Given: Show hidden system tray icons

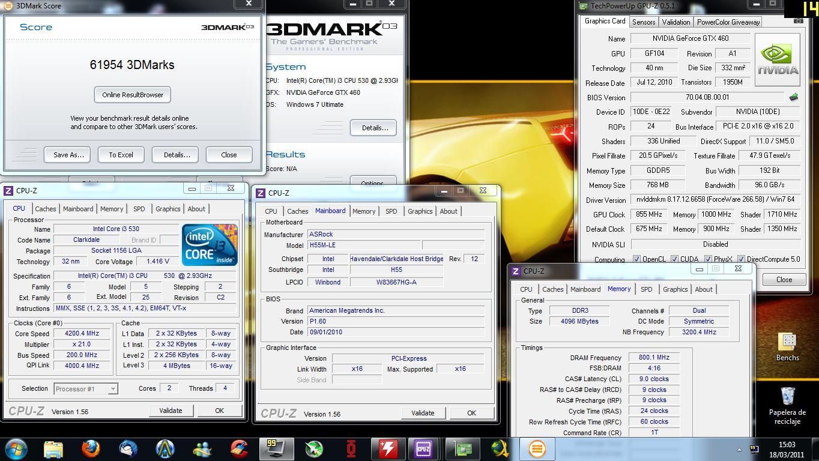Looking at the screenshot, I should (739, 449).
